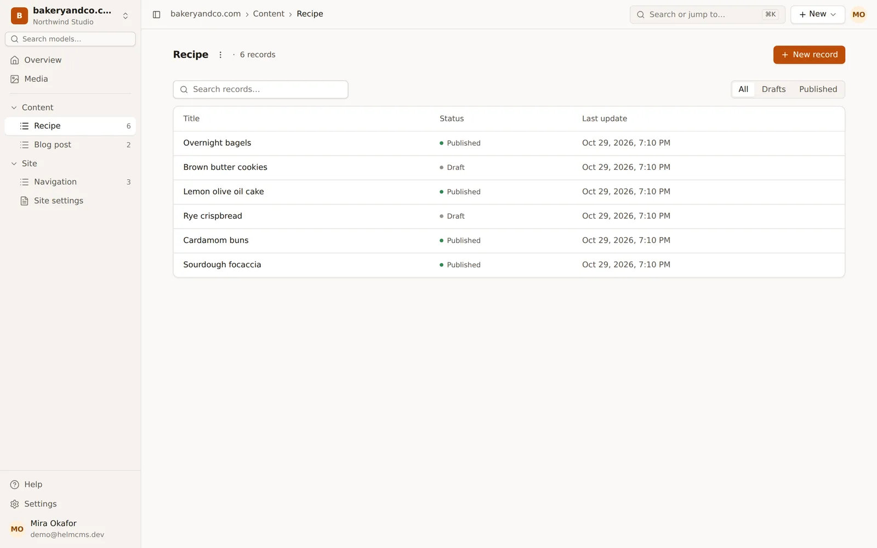Click the Site settings document icon
The height and width of the screenshot is (548, 877).
pos(24,201)
